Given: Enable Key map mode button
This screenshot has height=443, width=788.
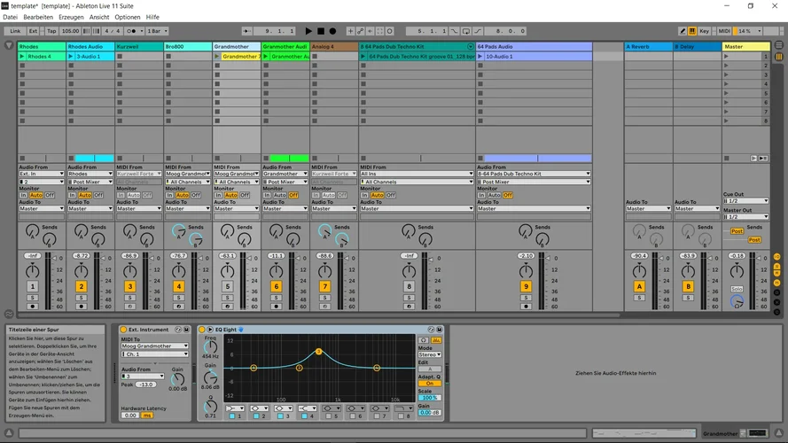Looking at the screenshot, I should 704,31.
